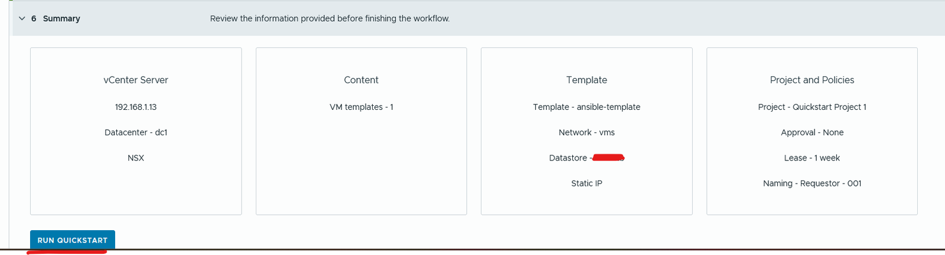Select the Static IP entry

(586, 183)
